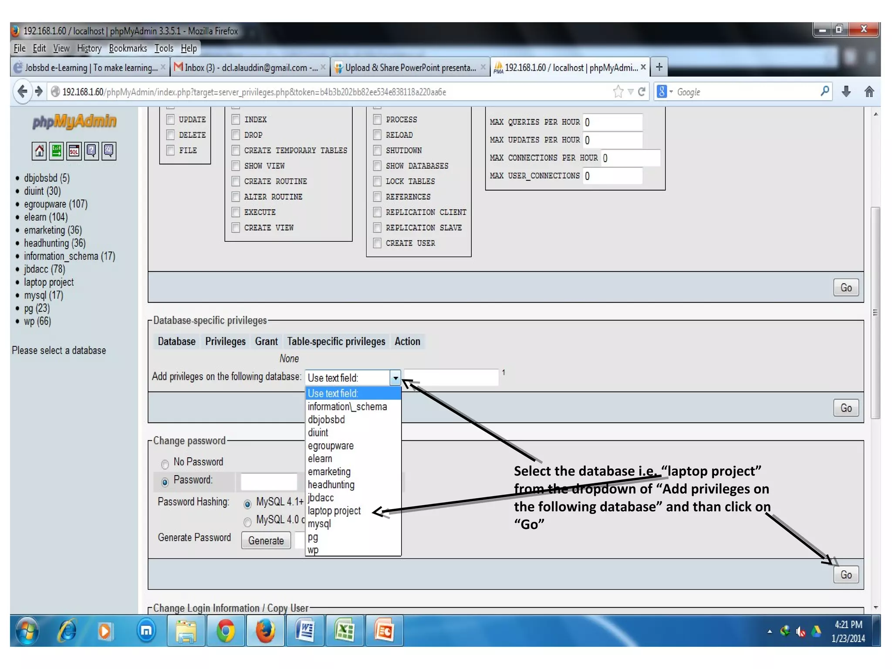The image size is (892, 669).
Task: Open the Windows Start button
Action: (x=27, y=631)
